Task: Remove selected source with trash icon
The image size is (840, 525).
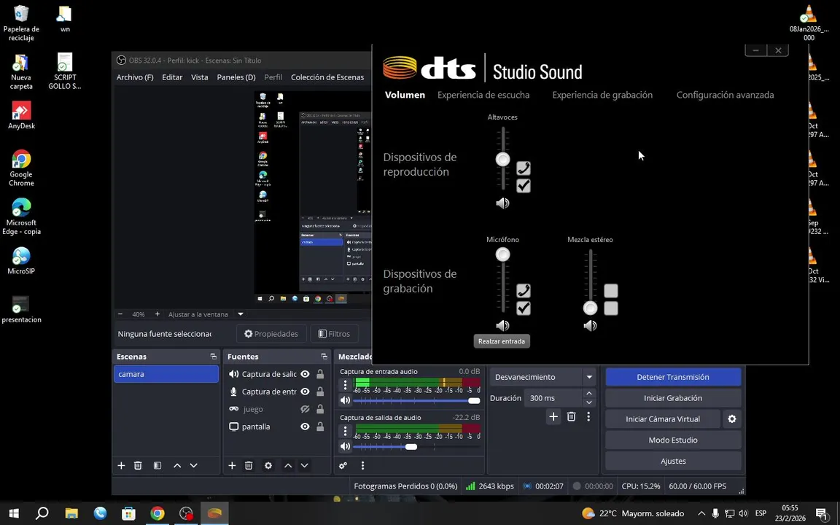Action: pos(249,465)
